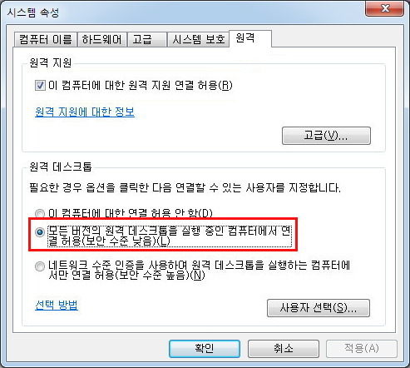Open the 선택 방법 help link
The height and width of the screenshot is (368, 410).
57,305
